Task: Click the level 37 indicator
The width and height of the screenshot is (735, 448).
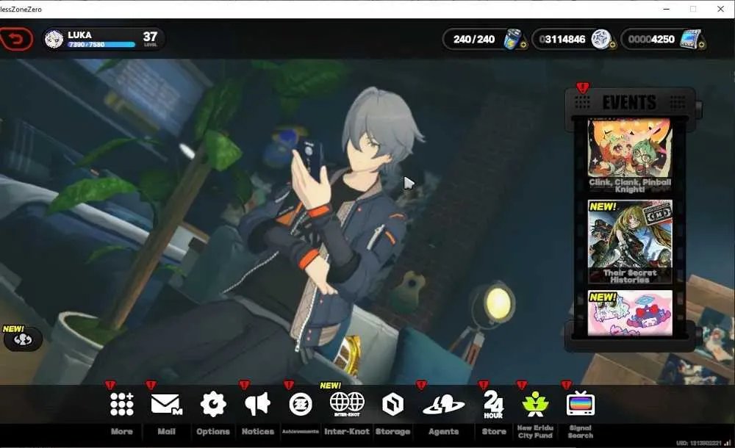Action: (x=150, y=37)
